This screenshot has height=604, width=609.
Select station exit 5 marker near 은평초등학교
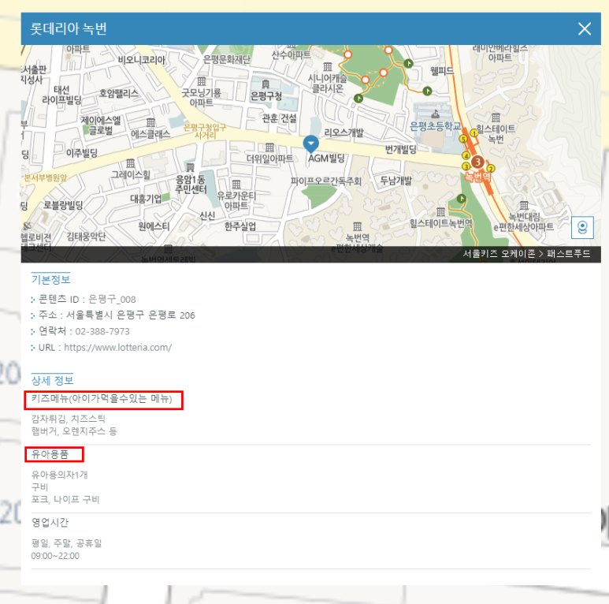click(x=463, y=139)
